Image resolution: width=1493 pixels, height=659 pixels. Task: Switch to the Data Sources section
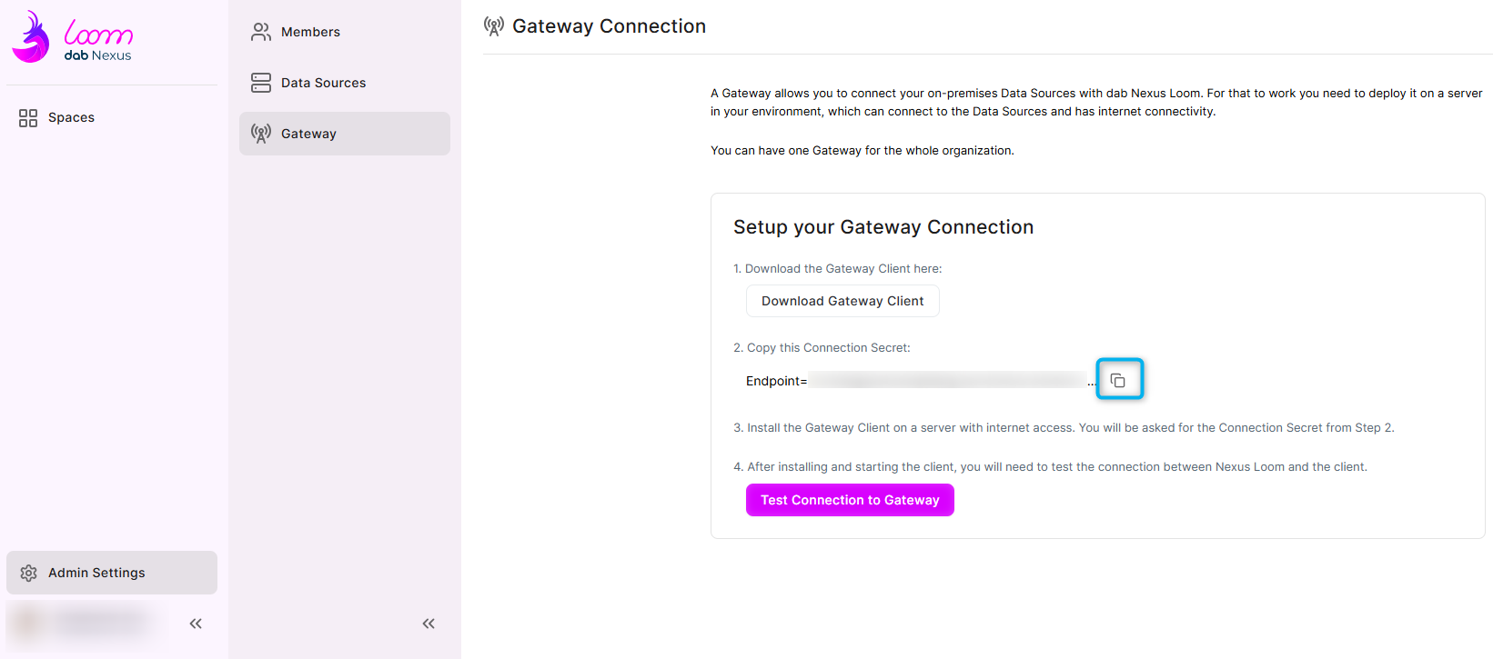coord(325,82)
